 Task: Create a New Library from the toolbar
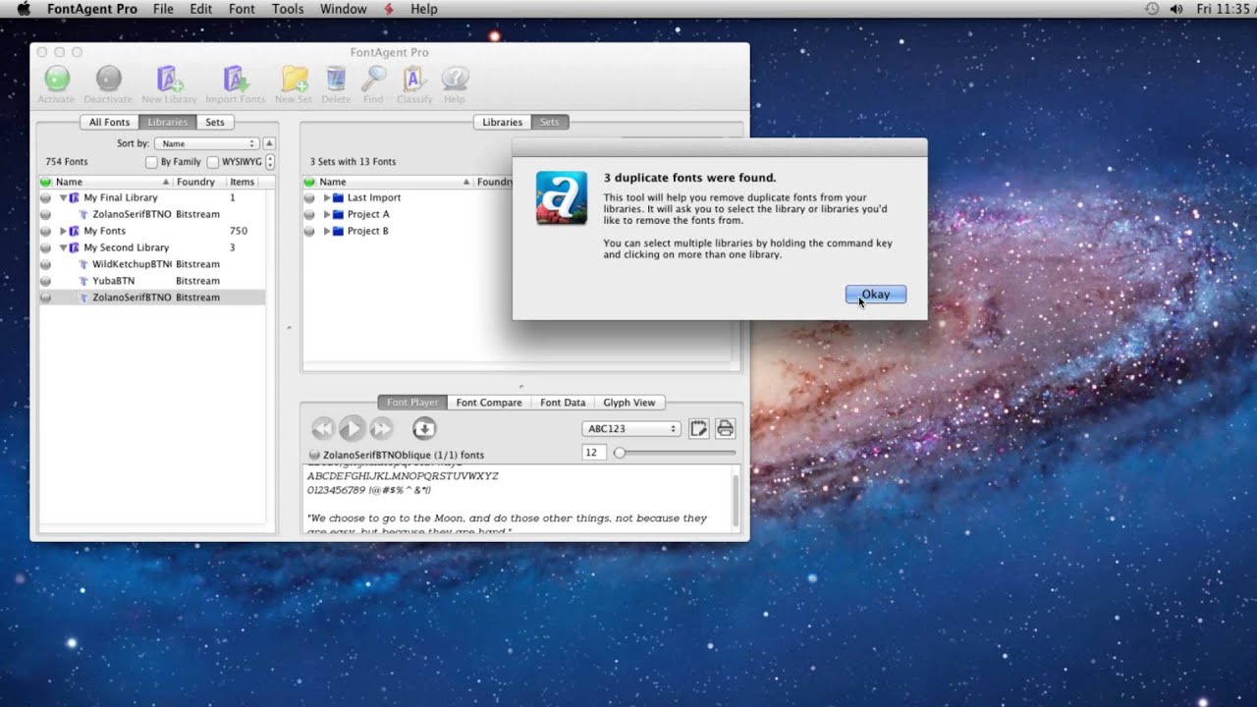click(x=169, y=79)
